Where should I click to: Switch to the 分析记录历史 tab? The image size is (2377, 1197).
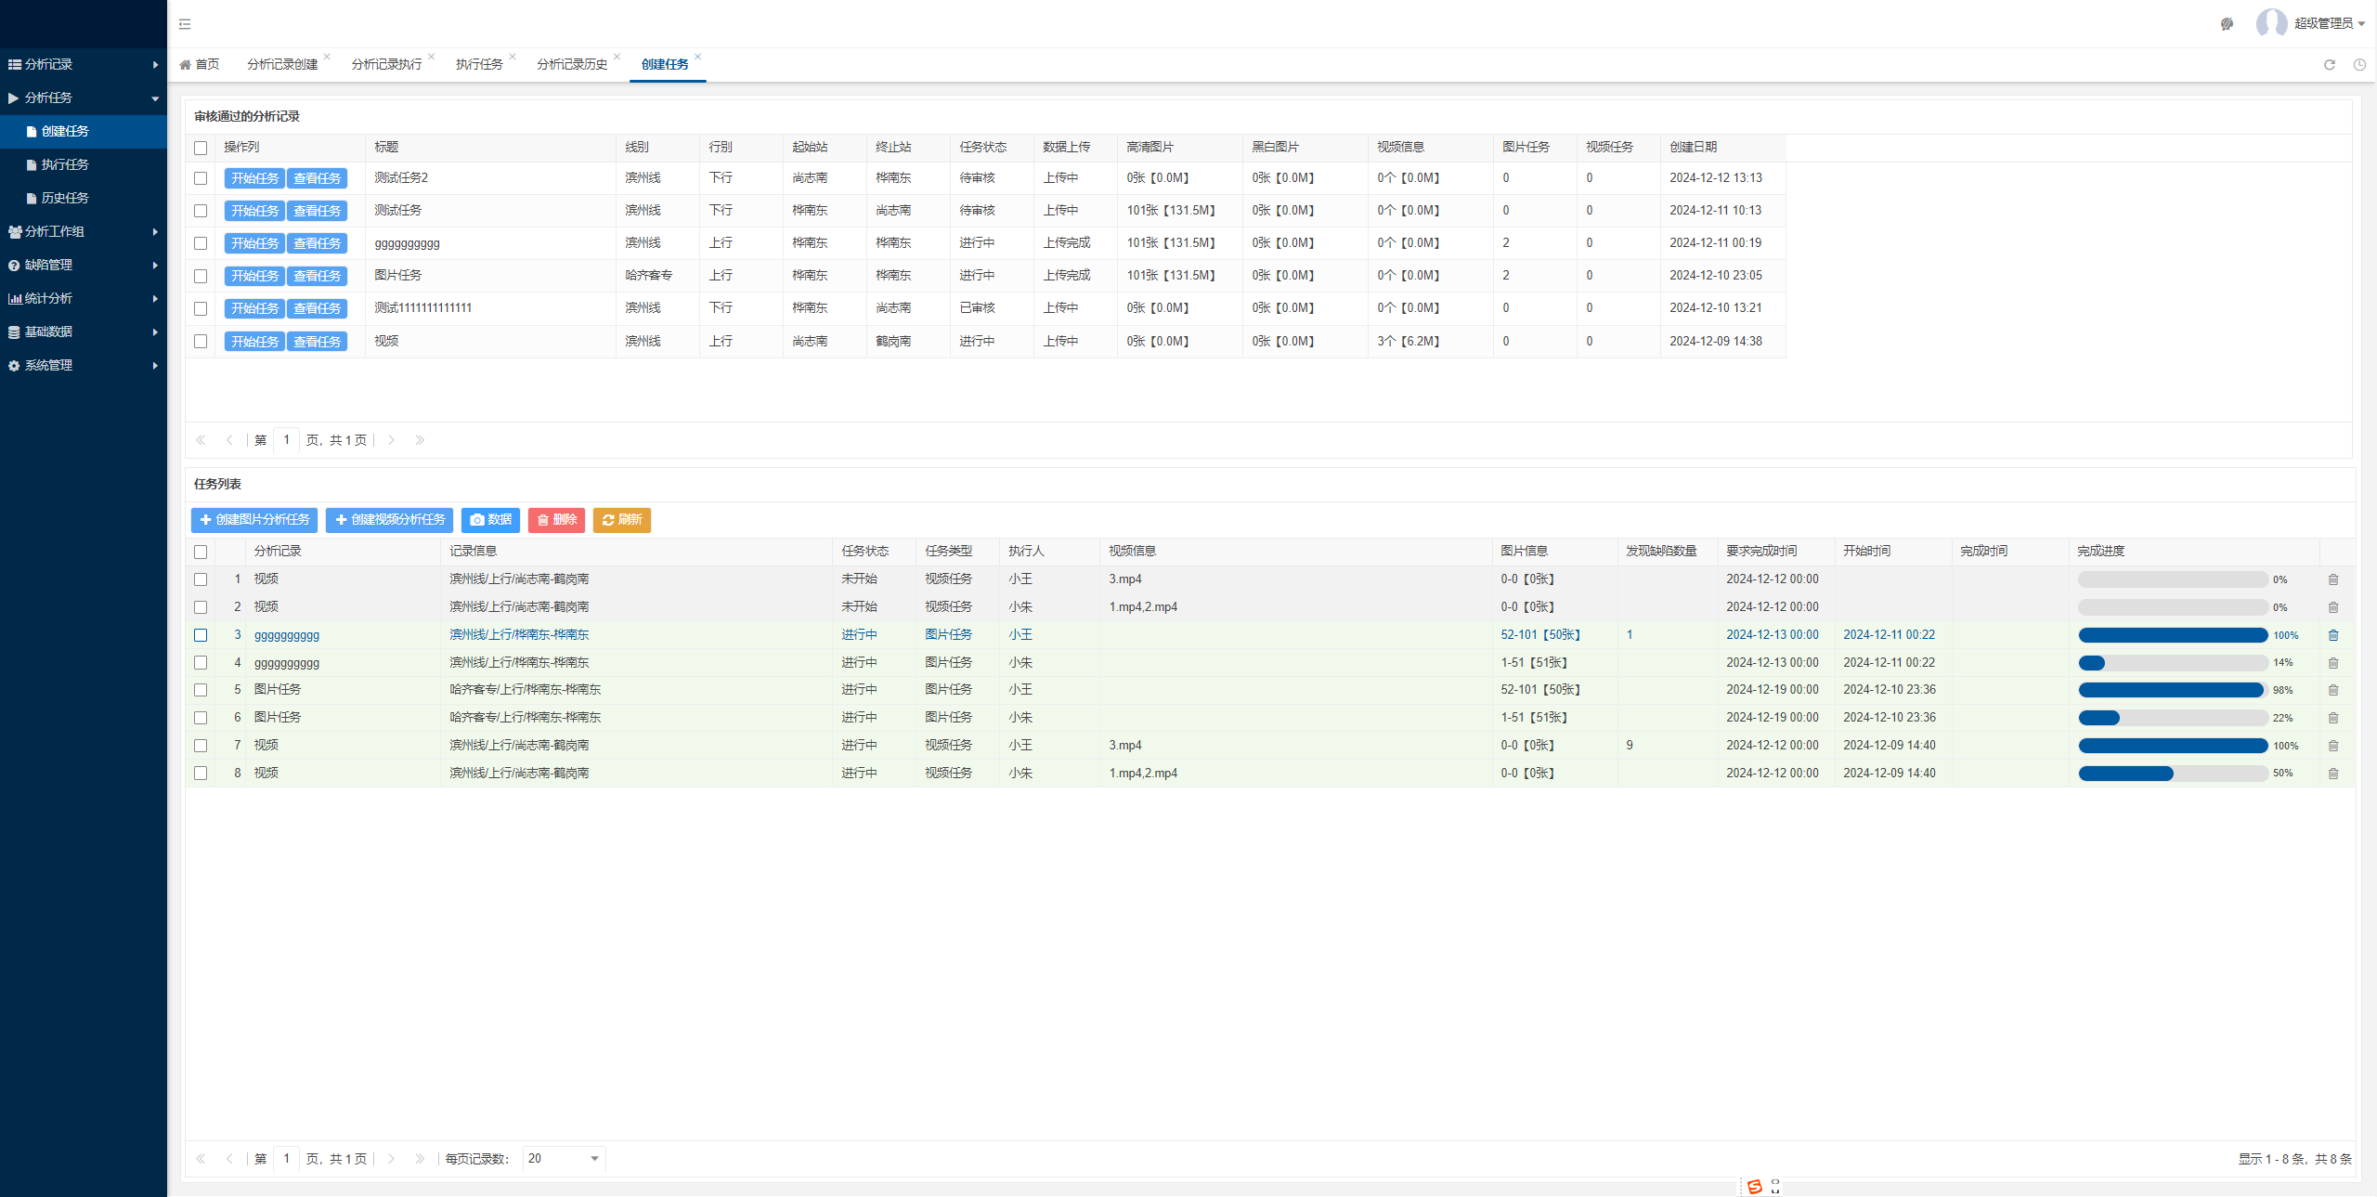coord(572,64)
